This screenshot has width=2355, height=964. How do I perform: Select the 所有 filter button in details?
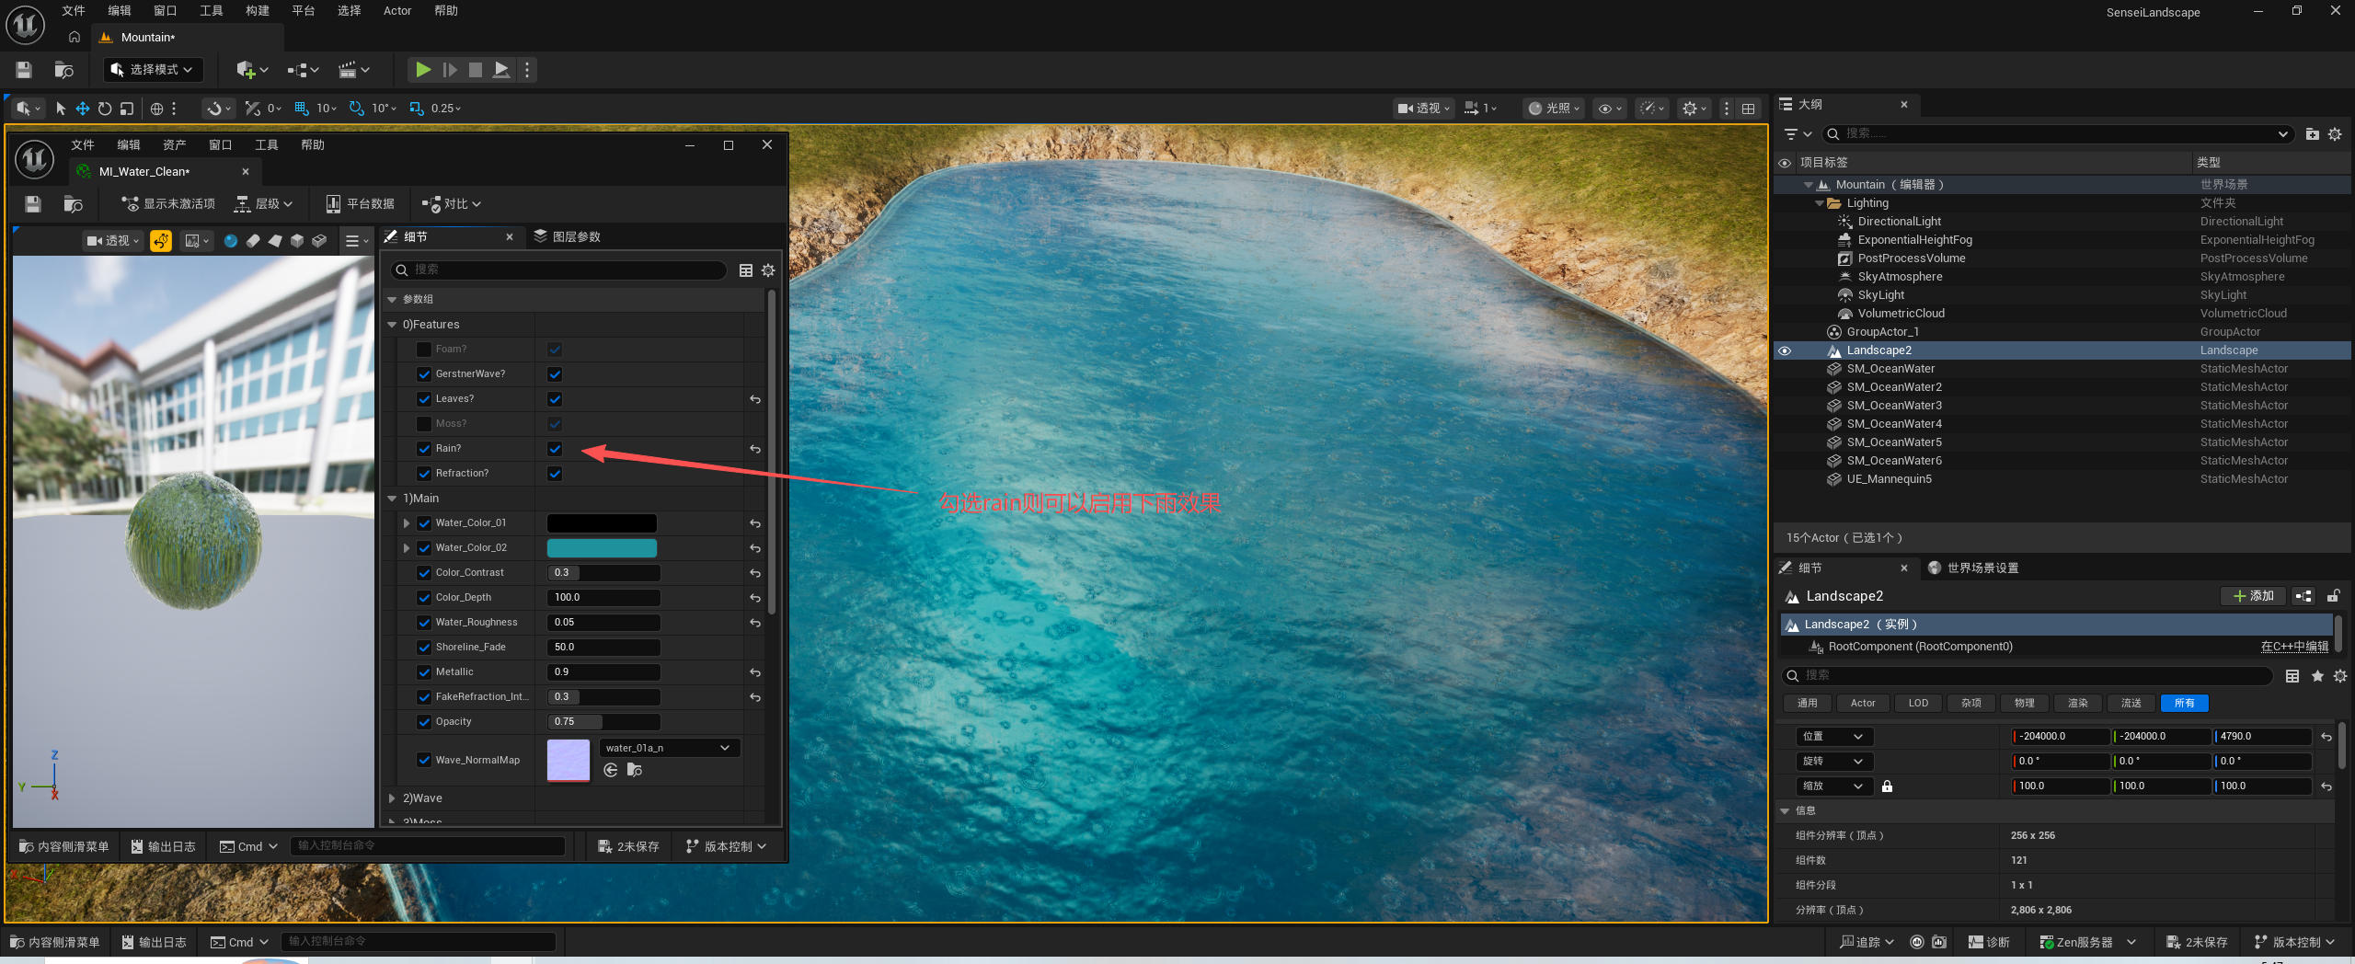pyautogui.click(x=2185, y=704)
